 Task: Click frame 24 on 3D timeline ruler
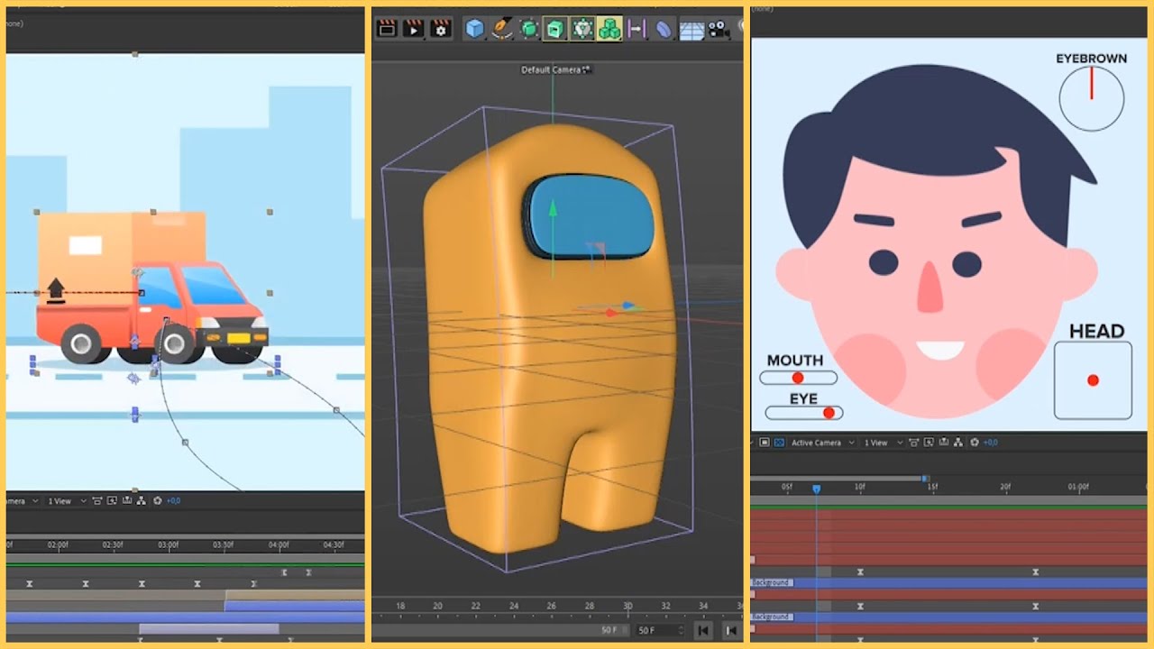514,606
